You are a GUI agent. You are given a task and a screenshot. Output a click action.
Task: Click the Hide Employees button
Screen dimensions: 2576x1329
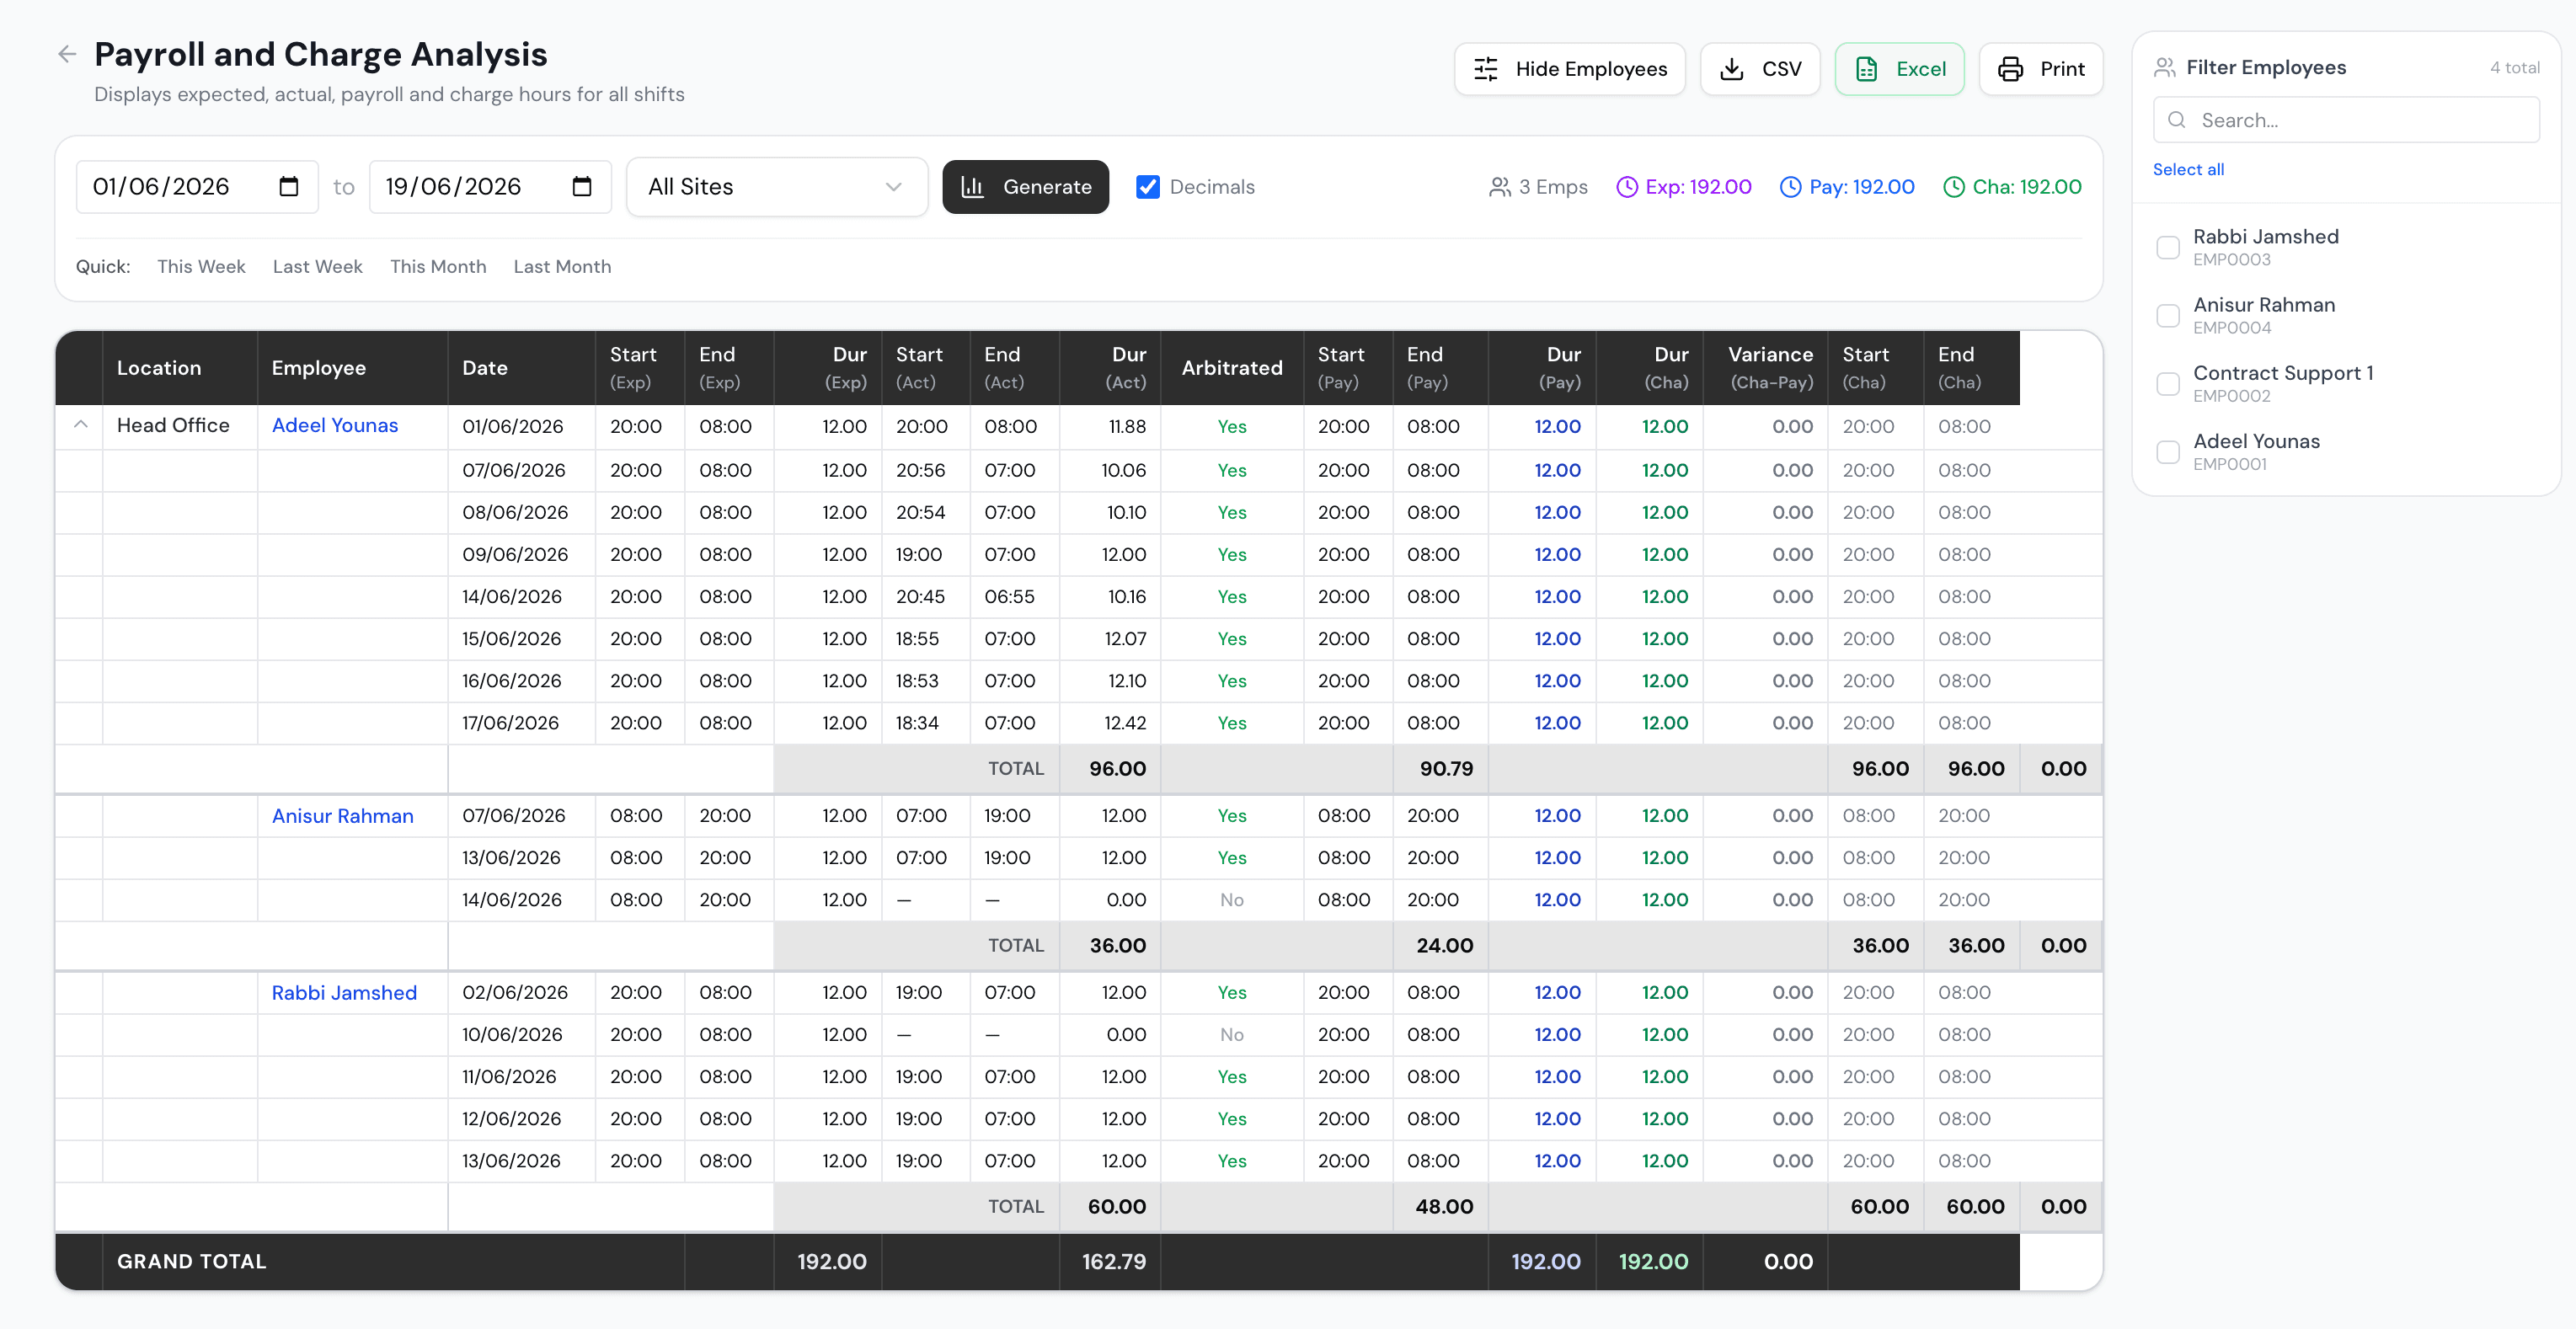pyautogui.click(x=1569, y=69)
